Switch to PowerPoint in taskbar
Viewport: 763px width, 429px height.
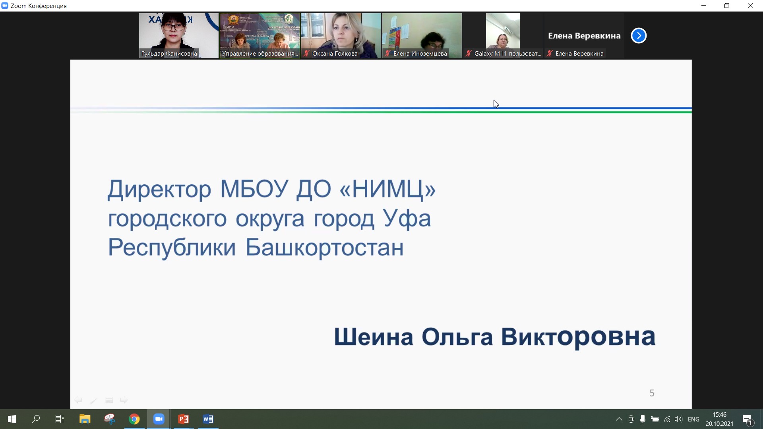coord(183,419)
